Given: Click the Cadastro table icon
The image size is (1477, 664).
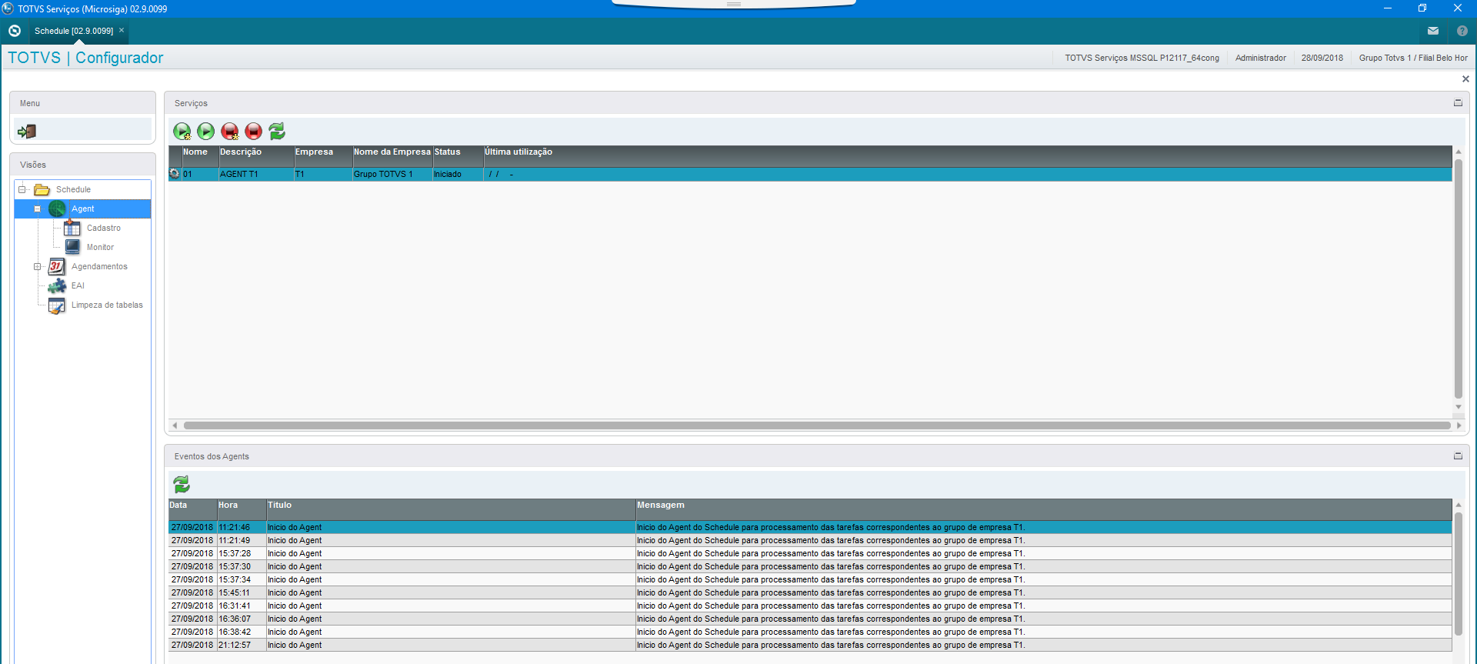Looking at the screenshot, I should (x=72, y=228).
